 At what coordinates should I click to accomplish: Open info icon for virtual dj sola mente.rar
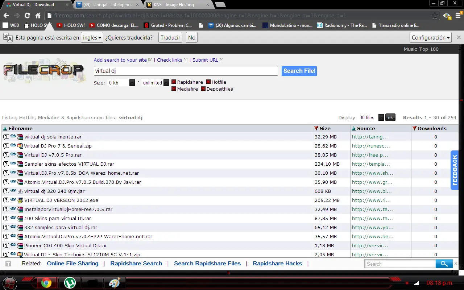pyautogui.click(x=6, y=137)
